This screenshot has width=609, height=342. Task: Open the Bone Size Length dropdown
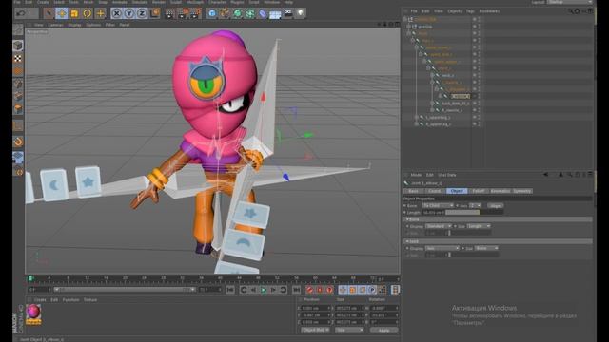[478, 226]
